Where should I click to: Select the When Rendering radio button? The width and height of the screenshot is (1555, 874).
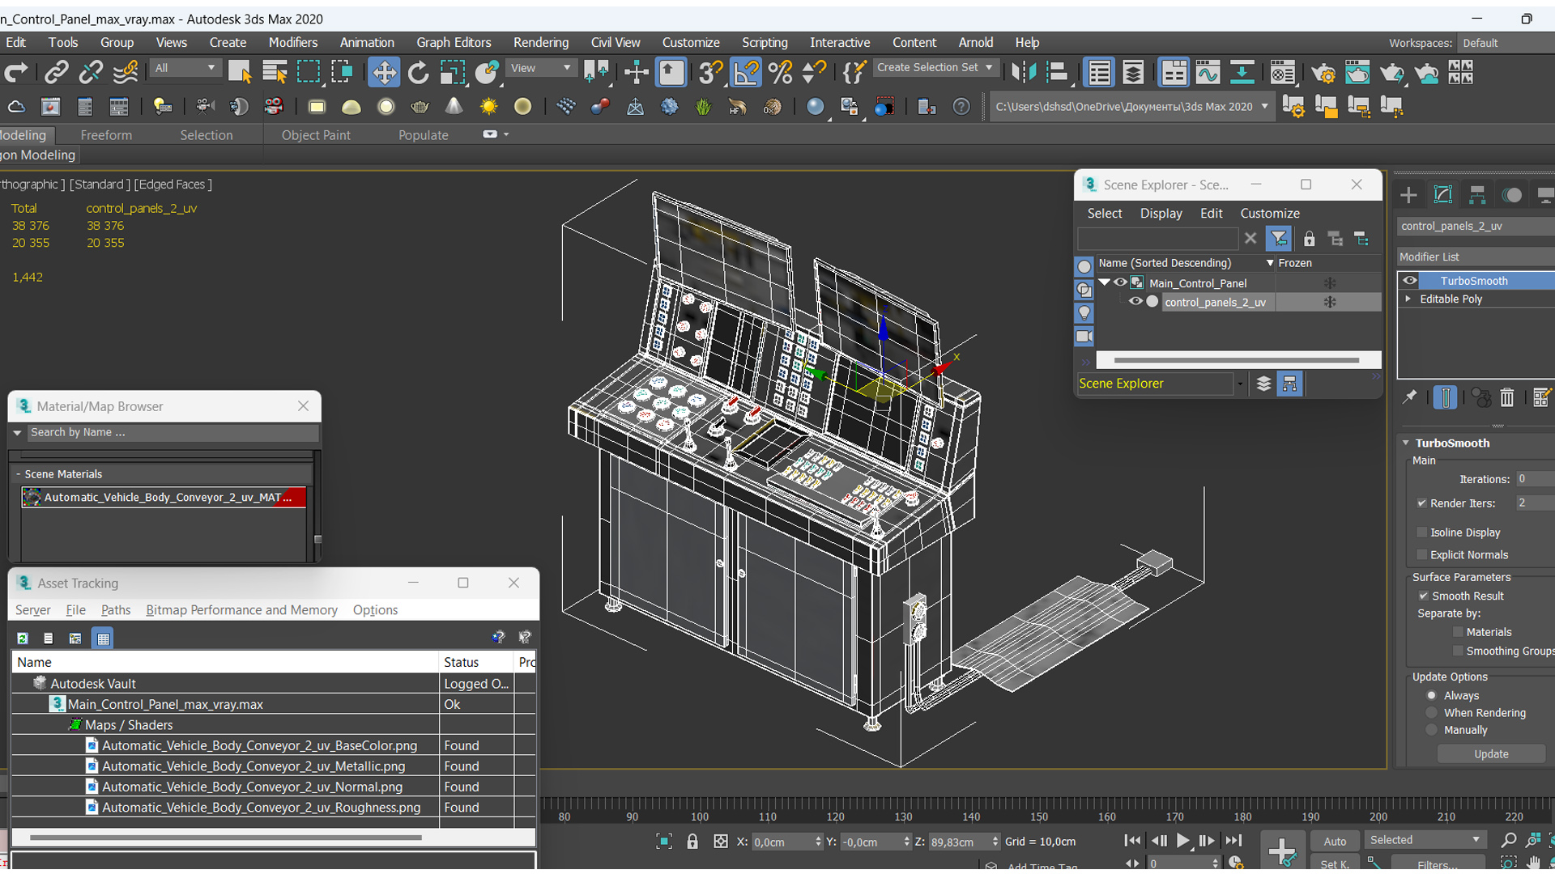[1431, 713]
